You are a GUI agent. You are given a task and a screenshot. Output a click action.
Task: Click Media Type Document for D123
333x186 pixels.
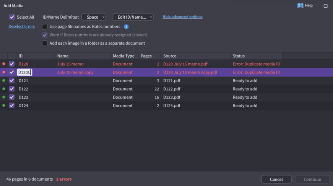(x=123, y=97)
